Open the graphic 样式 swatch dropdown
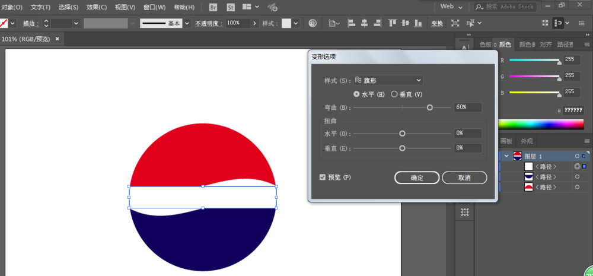 295,23
